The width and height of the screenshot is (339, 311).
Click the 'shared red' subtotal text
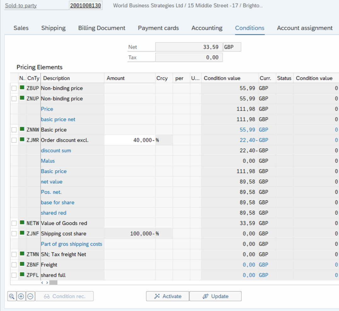pos(54,213)
